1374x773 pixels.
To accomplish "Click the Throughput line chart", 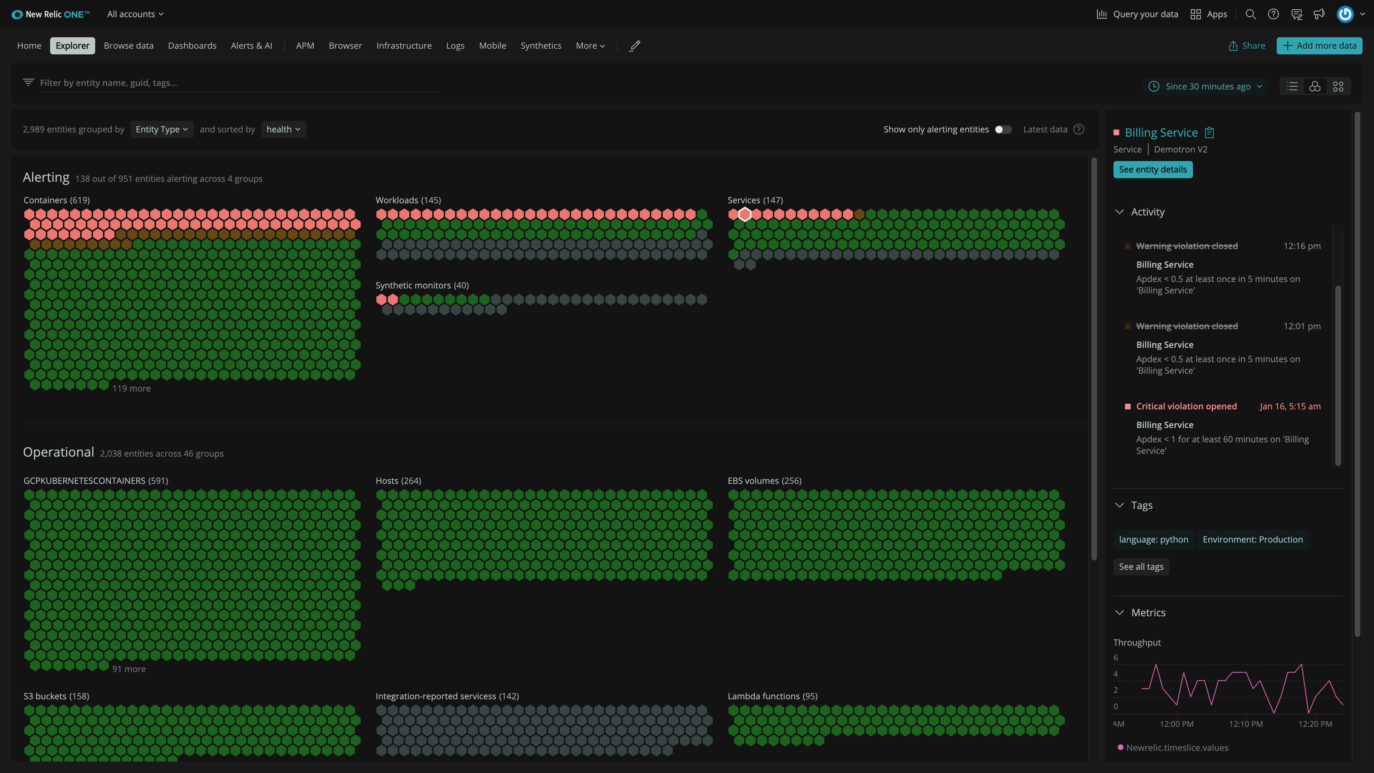I will [x=1228, y=688].
